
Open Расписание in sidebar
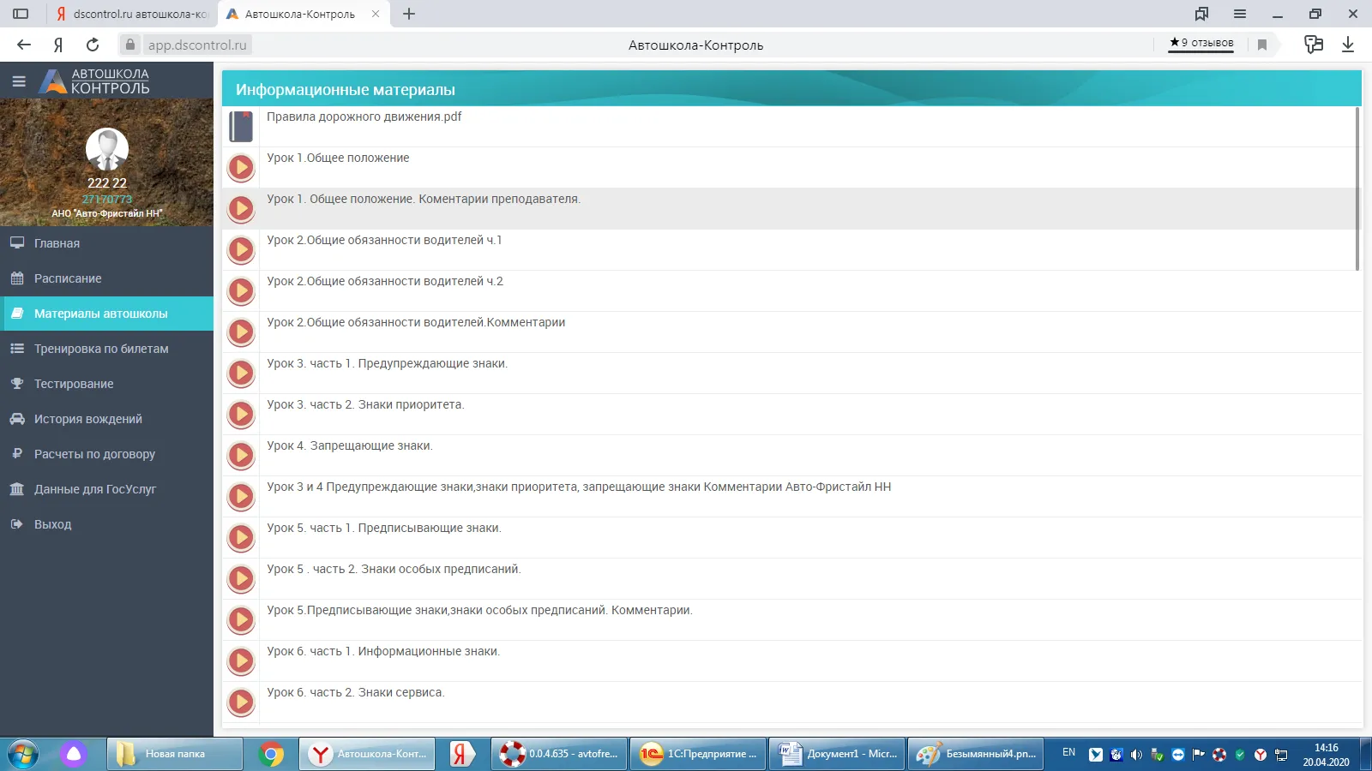coord(106,278)
